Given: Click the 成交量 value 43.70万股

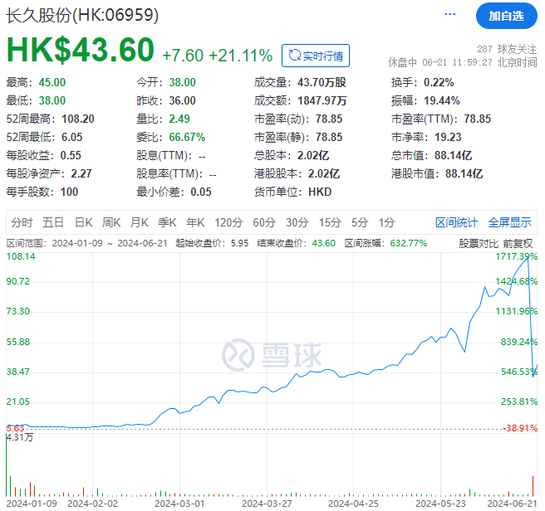Looking at the screenshot, I should click(x=322, y=82).
